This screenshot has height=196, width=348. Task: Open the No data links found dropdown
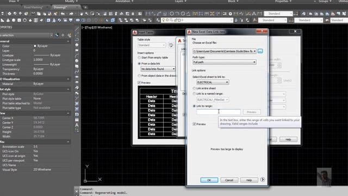click(x=158, y=69)
